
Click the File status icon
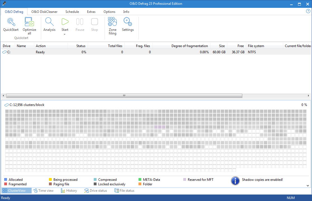117,191
